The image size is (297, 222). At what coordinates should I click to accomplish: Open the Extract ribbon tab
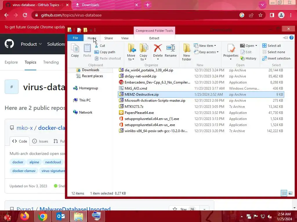click(x=154, y=38)
